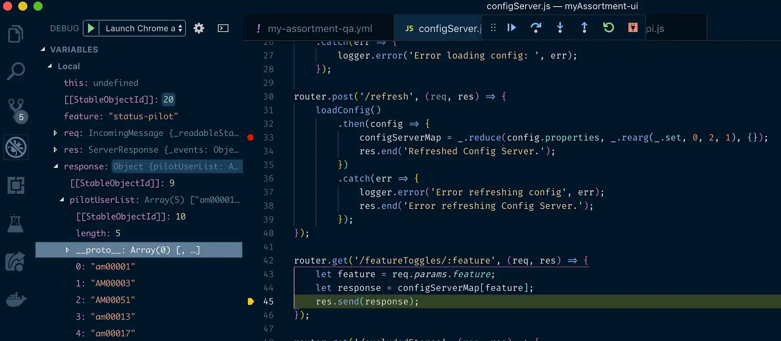Open the Docker whale view
This screenshot has width=781, height=341.
tap(16, 300)
